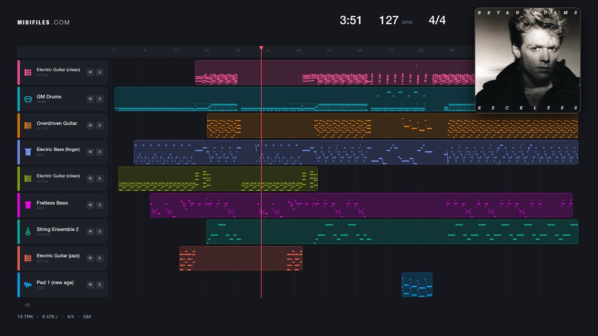Click the 4/4 time signature in header
This screenshot has width=598, height=336.
pyautogui.click(x=437, y=20)
